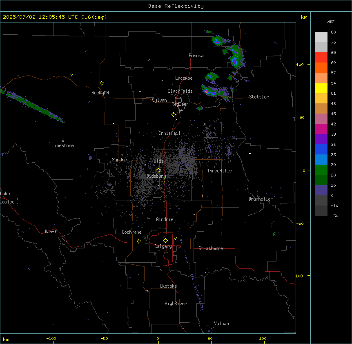Click the 100 km mark on vertical axis

coord(300,65)
